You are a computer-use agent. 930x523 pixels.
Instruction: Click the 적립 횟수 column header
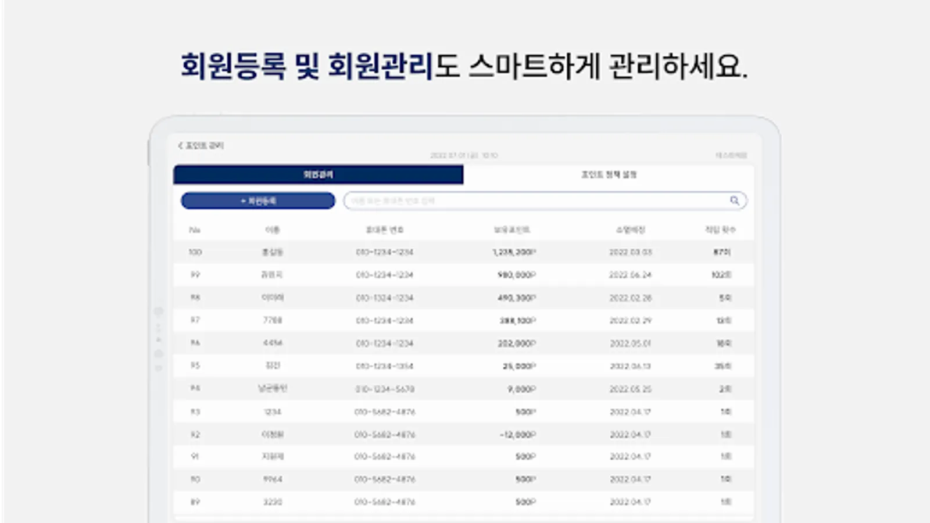pos(720,230)
